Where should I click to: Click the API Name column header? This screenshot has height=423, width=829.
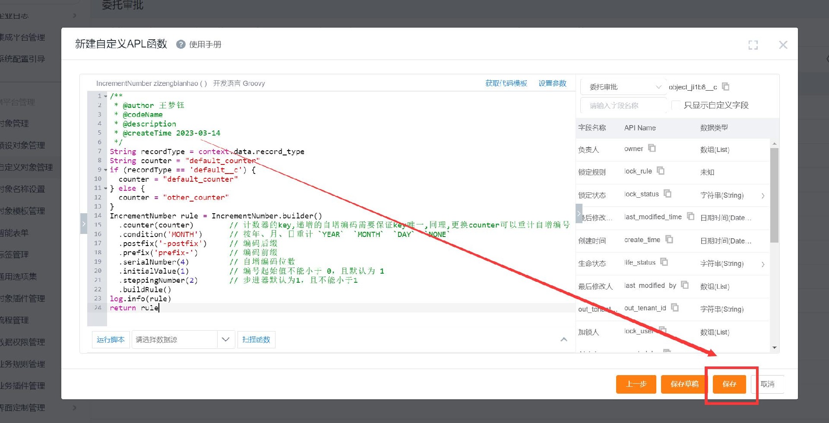(x=640, y=128)
